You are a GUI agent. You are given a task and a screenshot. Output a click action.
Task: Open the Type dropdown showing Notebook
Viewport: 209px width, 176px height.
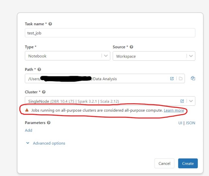(67, 56)
